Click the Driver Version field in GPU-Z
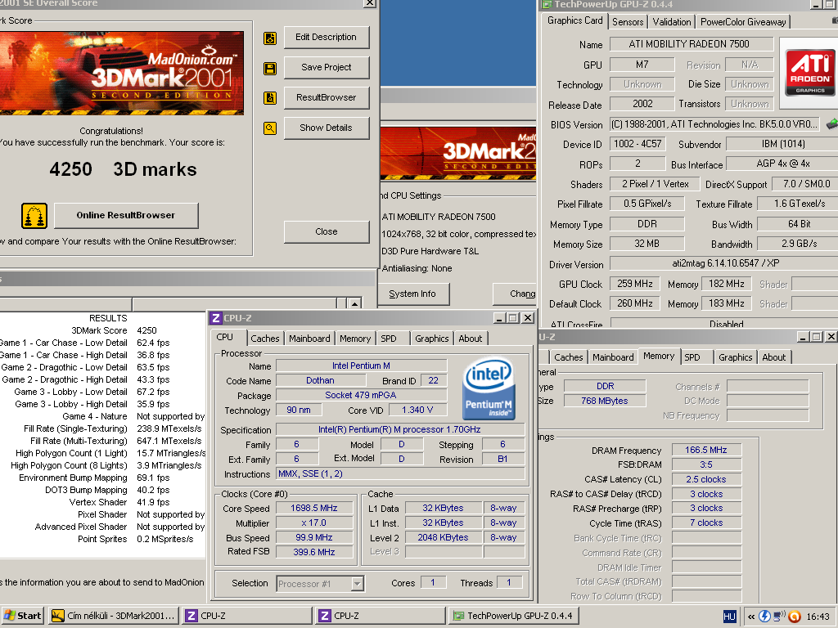This screenshot has height=628, width=838. (x=725, y=263)
